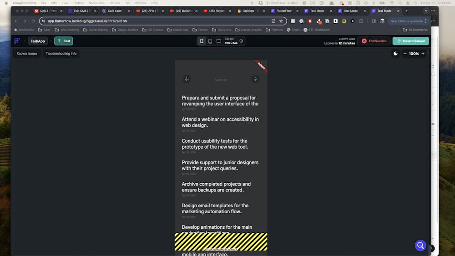Viewport: 455px width, 256px height.
Task: Open the Mobile App bookmarks folder
Action: [x=178, y=30]
